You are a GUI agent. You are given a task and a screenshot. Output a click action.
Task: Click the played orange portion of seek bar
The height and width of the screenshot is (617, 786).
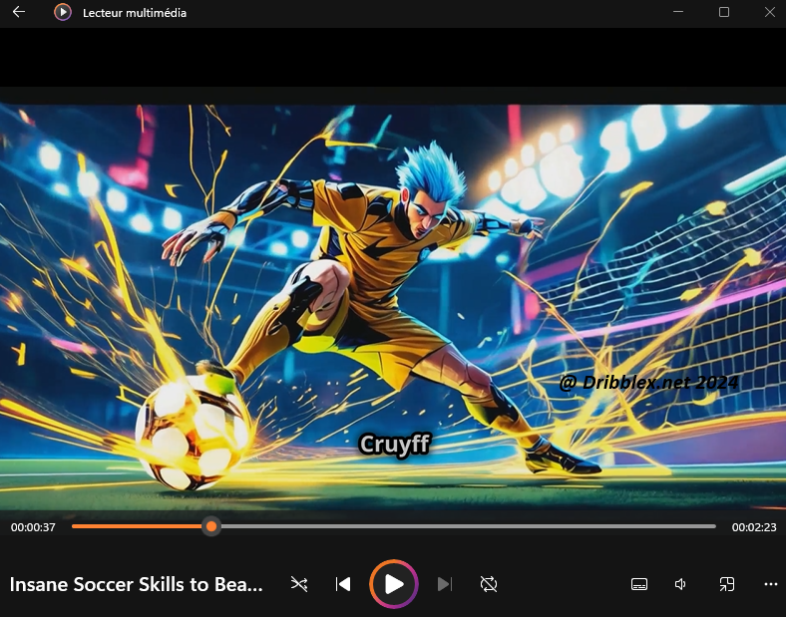coord(140,526)
